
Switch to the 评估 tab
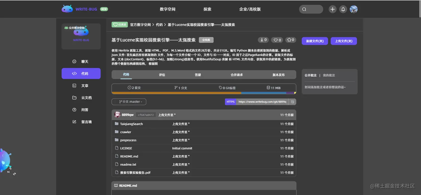point(162,74)
